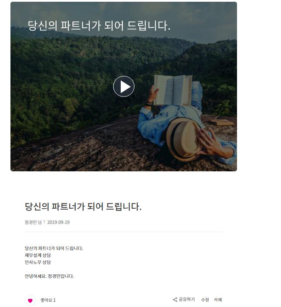Screen dimensions: 281x307
Task: Open author profile 정경민 님
Action: point(33,222)
